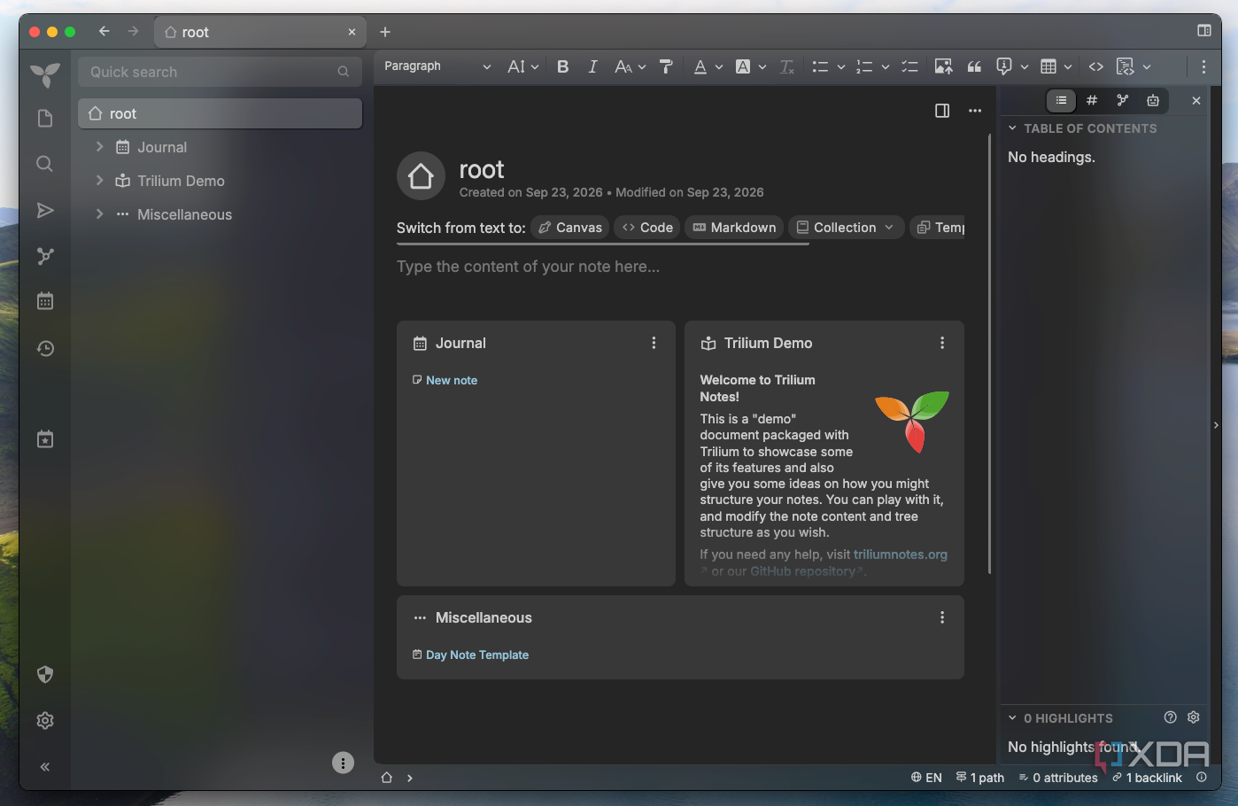Open the text background color picker
Screen dimensions: 1238x806
tap(750, 66)
